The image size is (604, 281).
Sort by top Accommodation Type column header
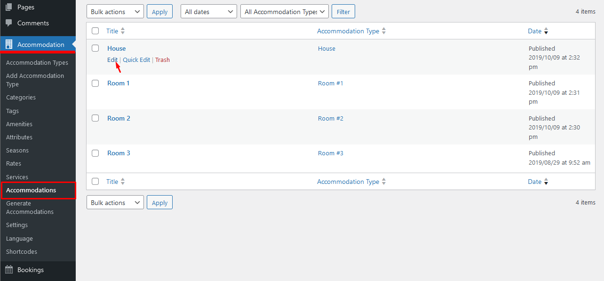pos(348,31)
